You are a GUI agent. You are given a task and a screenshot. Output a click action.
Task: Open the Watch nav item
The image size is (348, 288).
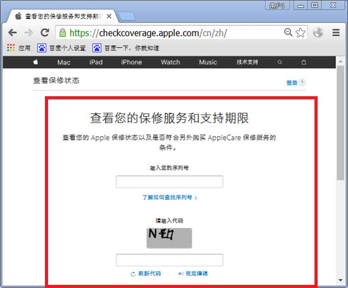click(170, 62)
